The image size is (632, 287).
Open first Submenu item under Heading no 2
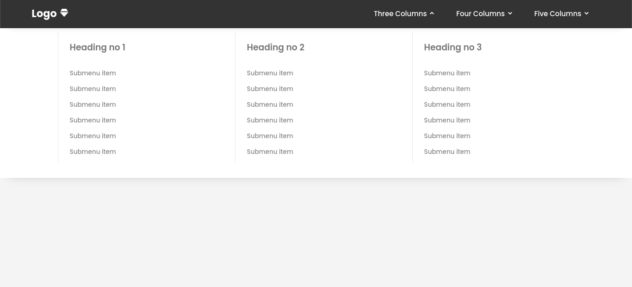[270, 73]
